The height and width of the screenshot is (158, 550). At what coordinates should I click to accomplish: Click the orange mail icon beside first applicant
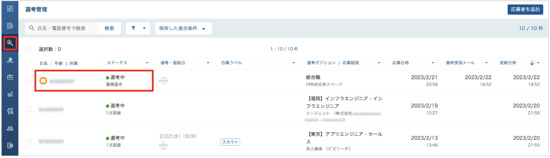(43, 81)
